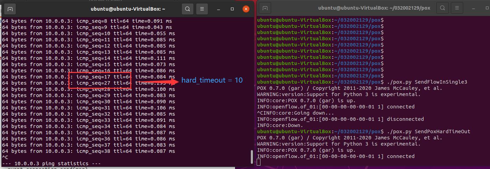Select the ping line with icmp_seq=8
This screenshot has height=169, width=490.
[87, 21]
